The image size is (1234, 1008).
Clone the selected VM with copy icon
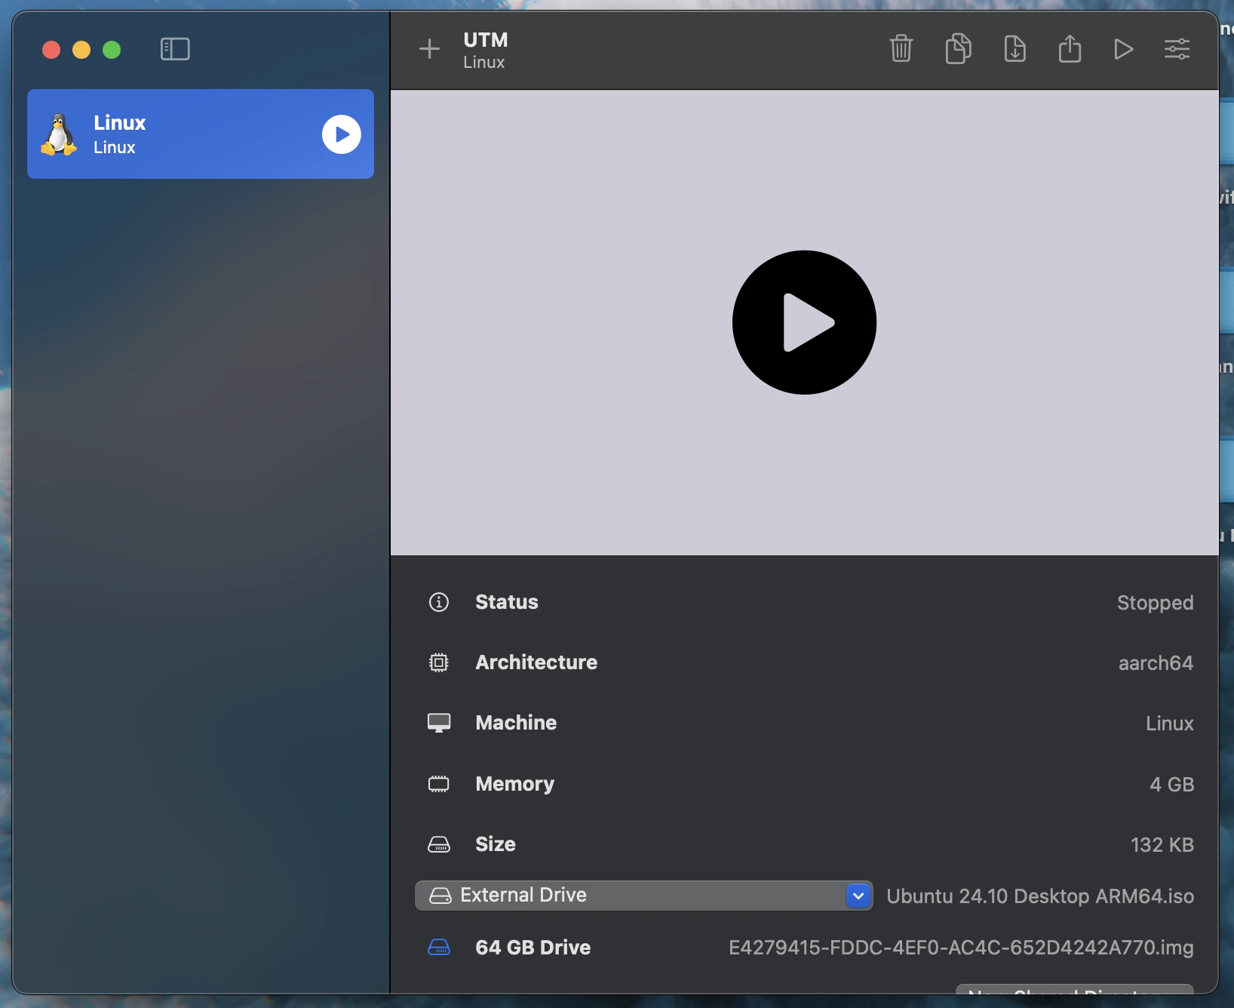click(x=958, y=49)
